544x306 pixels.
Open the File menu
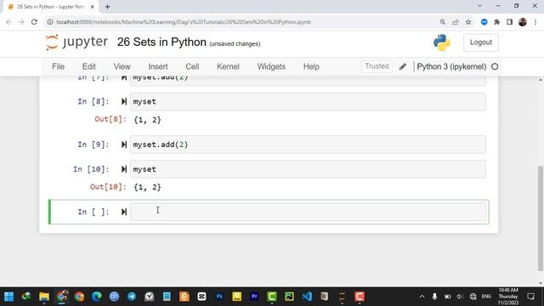click(59, 66)
